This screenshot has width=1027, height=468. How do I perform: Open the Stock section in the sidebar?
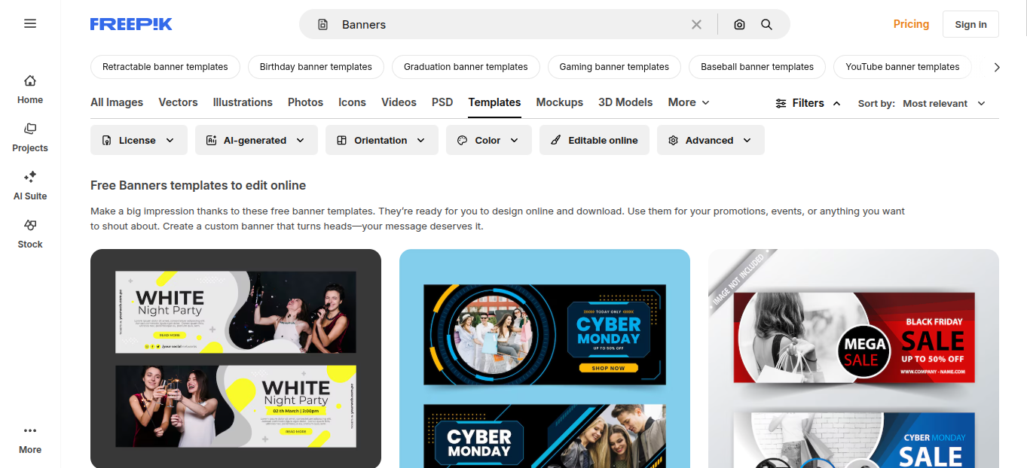point(30,234)
